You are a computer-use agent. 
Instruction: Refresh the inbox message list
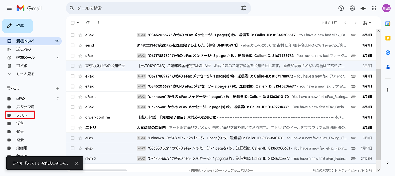click(88, 23)
